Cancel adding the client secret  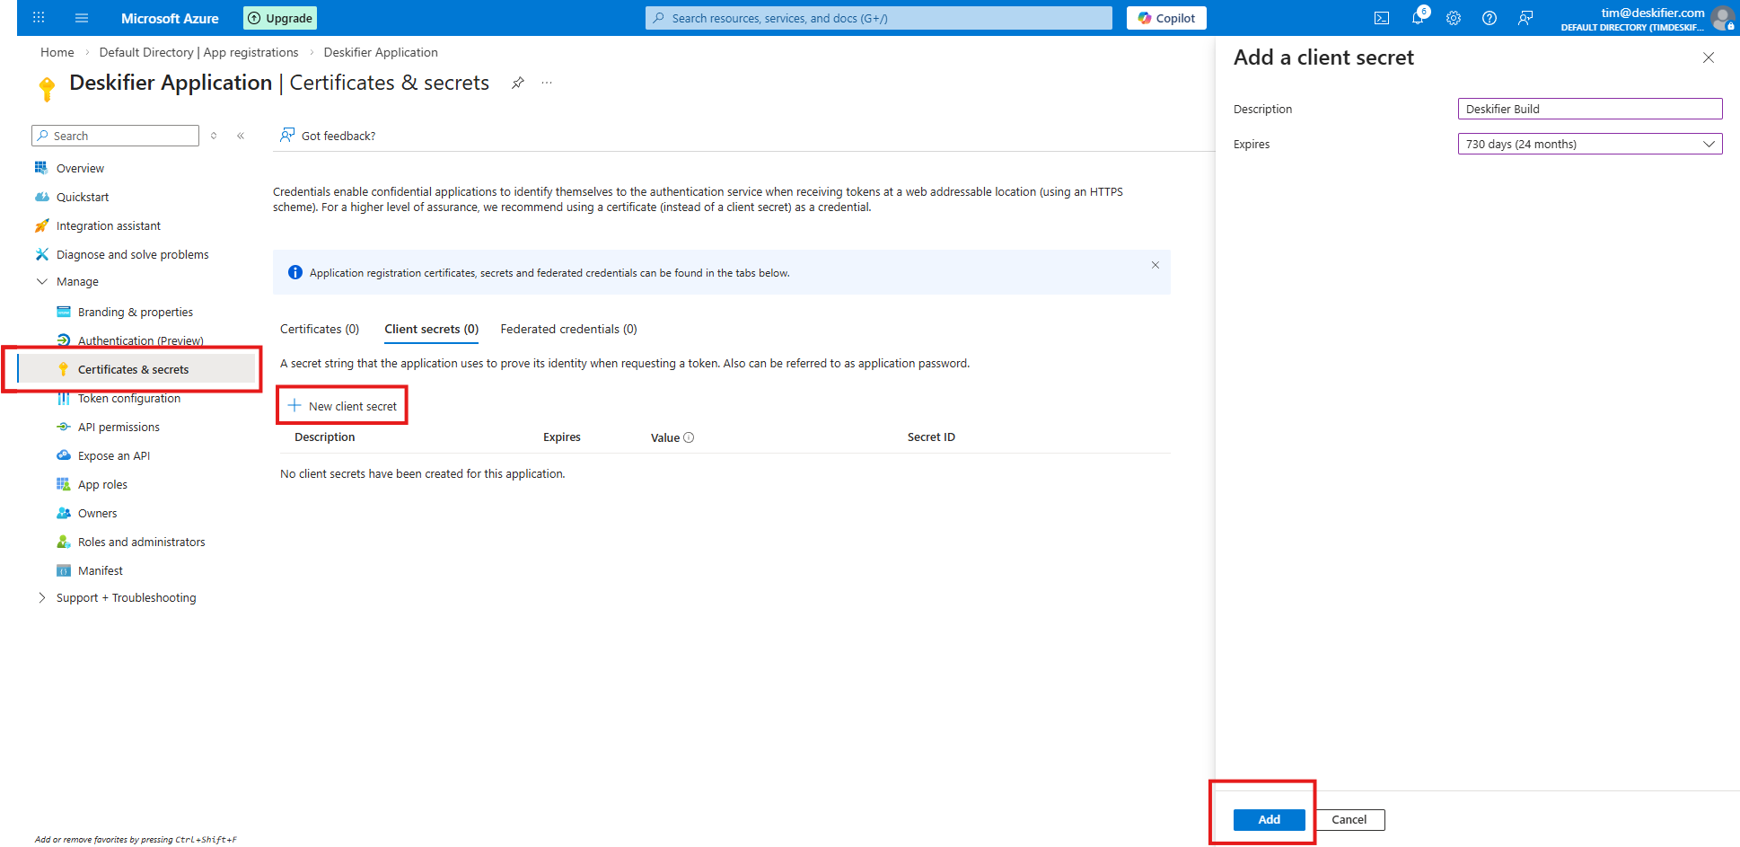(x=1349, y=819)
